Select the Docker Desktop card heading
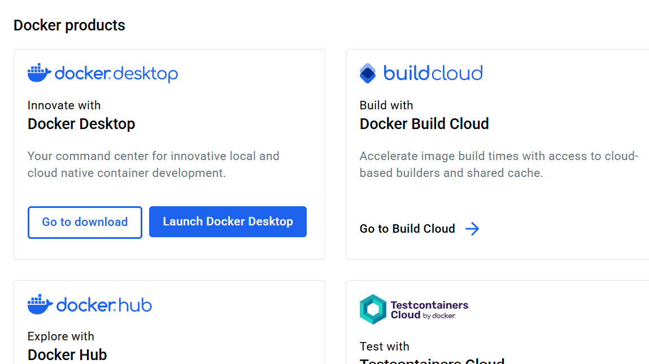649x364 pixels. (x=81, y=124)
